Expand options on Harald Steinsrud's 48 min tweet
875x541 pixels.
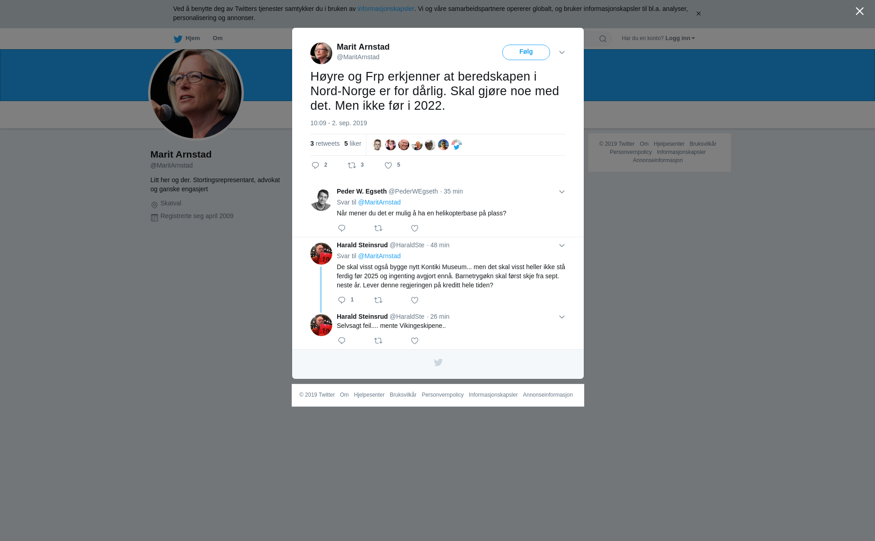pyautogui.click(x=562, y=245)
